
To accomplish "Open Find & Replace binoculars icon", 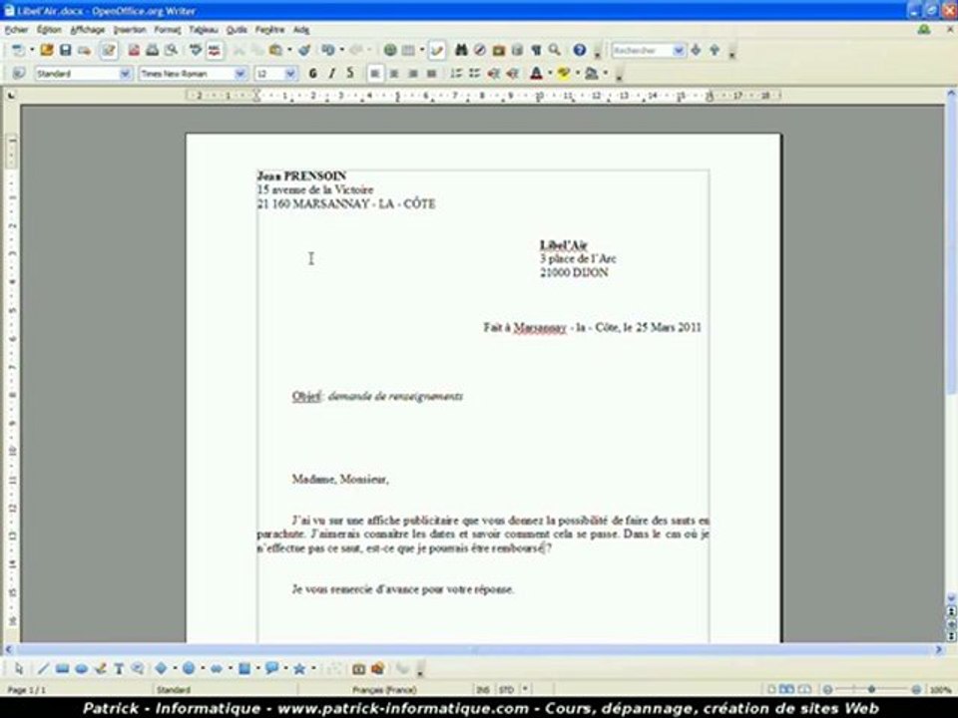I will (x=461, y=50).
